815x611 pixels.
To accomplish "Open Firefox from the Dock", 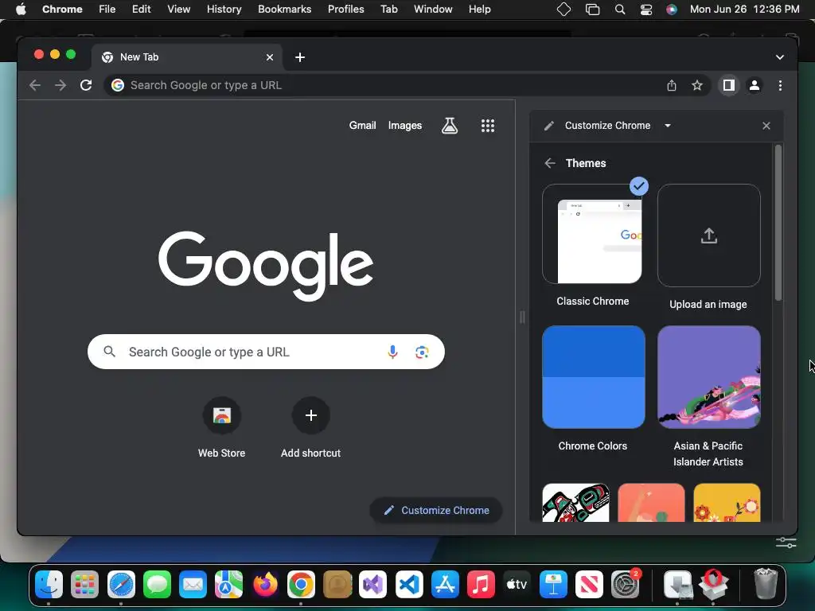I will click(x=265, y=585).
